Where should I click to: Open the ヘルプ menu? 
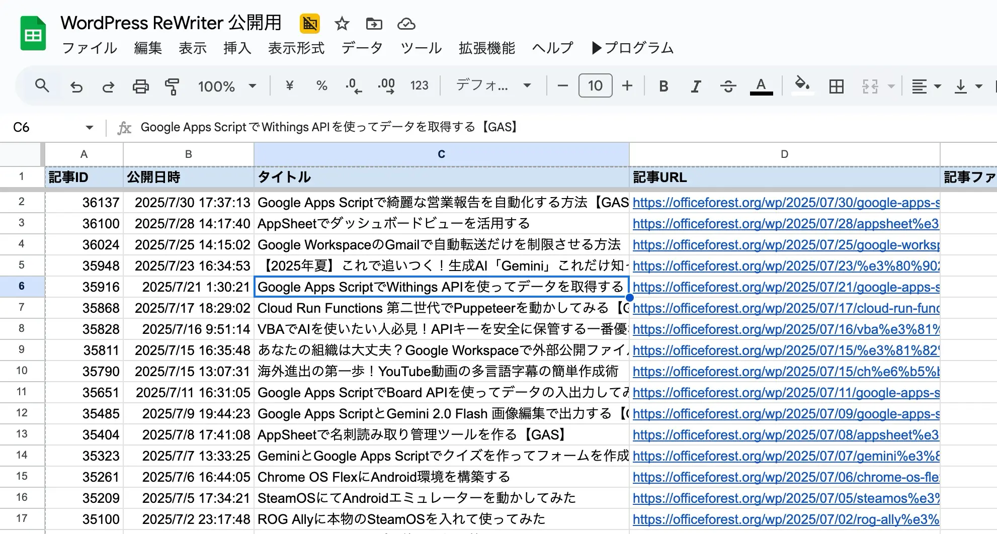point(553,48)
